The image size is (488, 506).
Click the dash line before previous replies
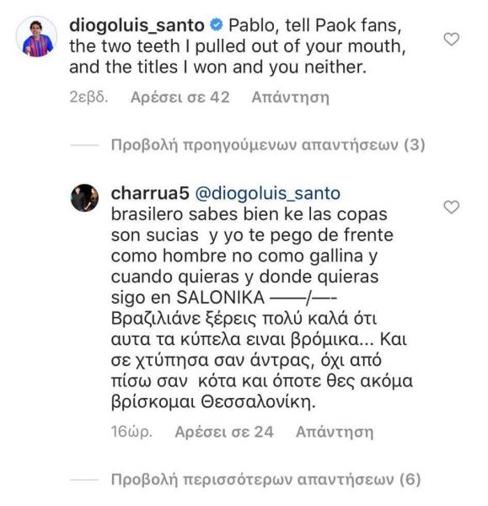(x=84, y=145)
